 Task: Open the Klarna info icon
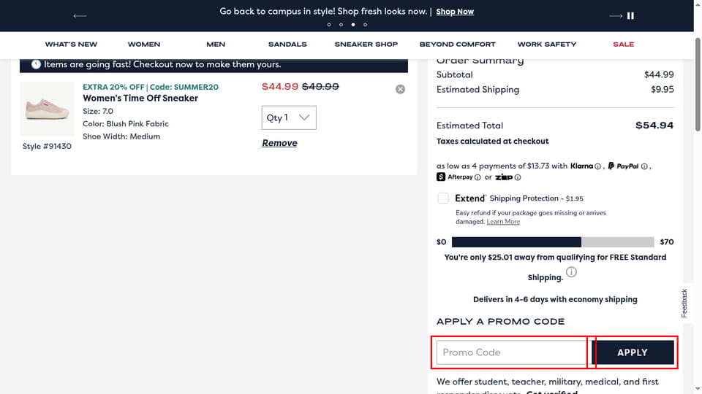click(597, 166)
